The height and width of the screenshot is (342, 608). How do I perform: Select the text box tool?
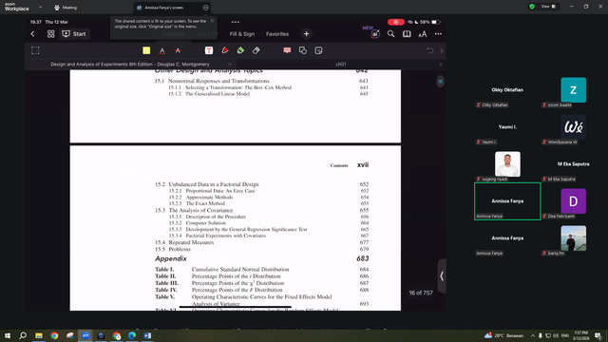(209, 50)
